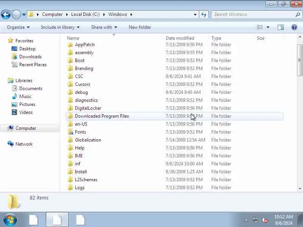This screenshot has height=227, width=303.
Task: Expand the arrow after Computer breadcrumb
Action: (x=67, y=14)
